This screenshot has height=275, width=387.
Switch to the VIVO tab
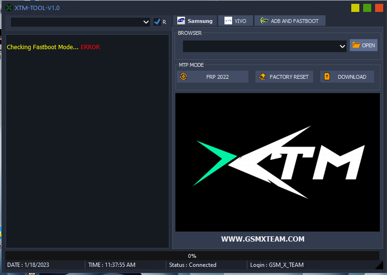coord(235,21)
